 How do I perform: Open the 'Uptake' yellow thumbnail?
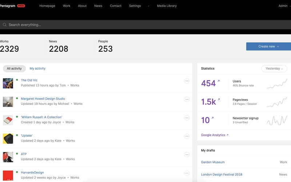[x=8, y=139]
